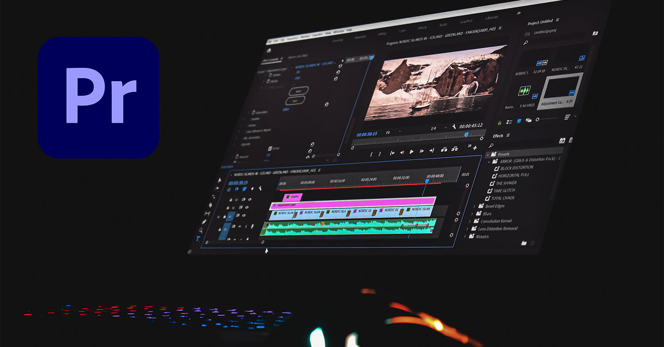Switch to the Libraries workspace tab
Image resolution: width=664 pixels, height=347 pixels.
coord(491,18)
